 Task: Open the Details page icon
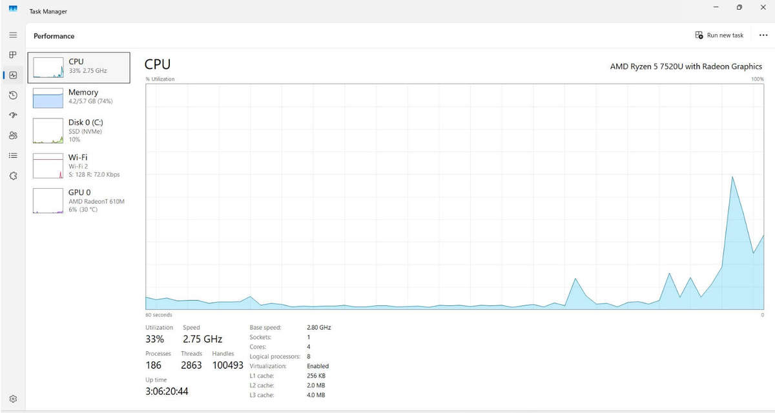[13, 155]
